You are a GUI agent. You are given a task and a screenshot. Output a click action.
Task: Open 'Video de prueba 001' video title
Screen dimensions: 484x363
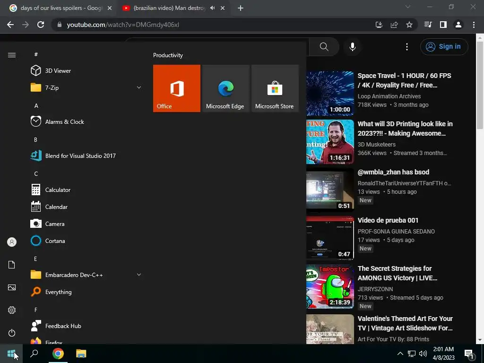(x=388, y=220)
